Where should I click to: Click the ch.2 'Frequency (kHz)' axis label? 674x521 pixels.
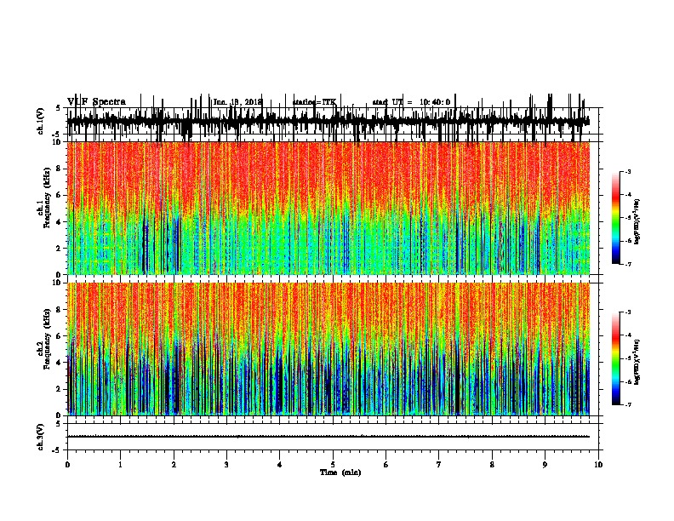point(47,339)
